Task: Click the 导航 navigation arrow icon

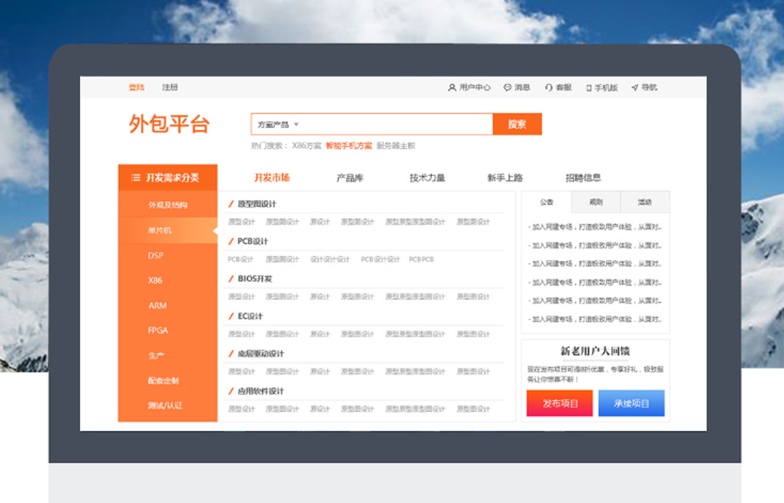Action: tap(634, 88)
